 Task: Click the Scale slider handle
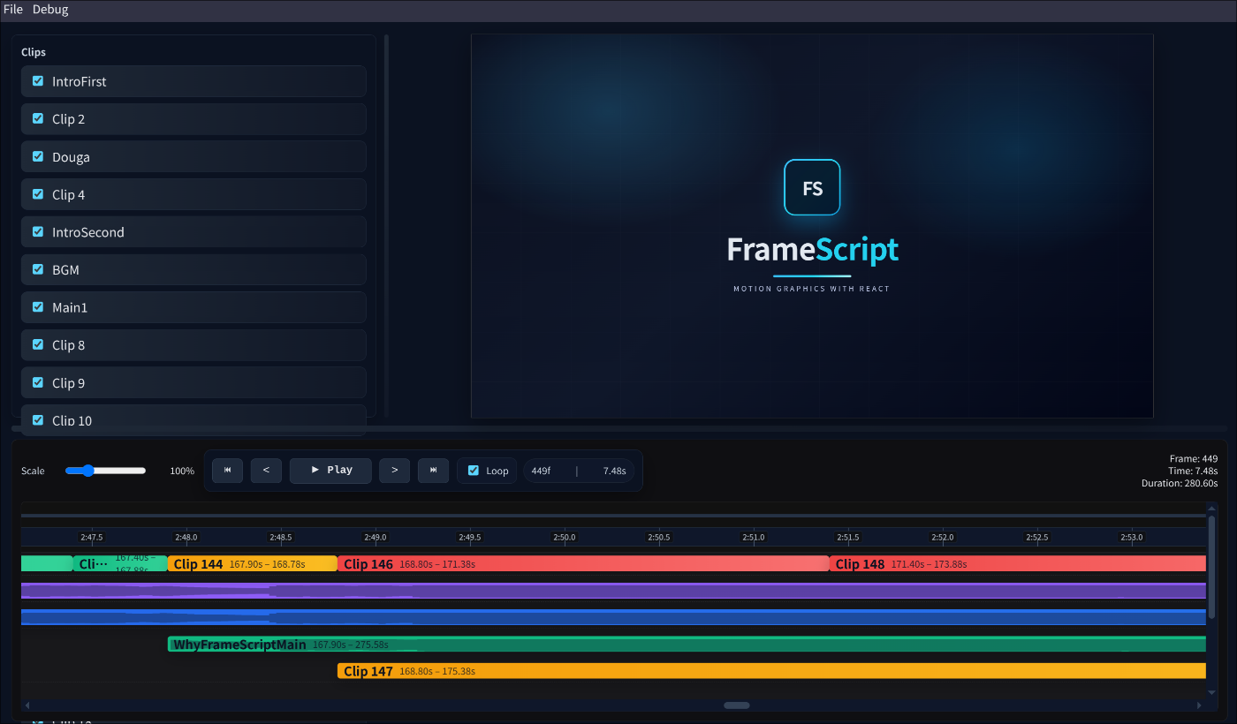pyautogui.click(x=87, y=471)
